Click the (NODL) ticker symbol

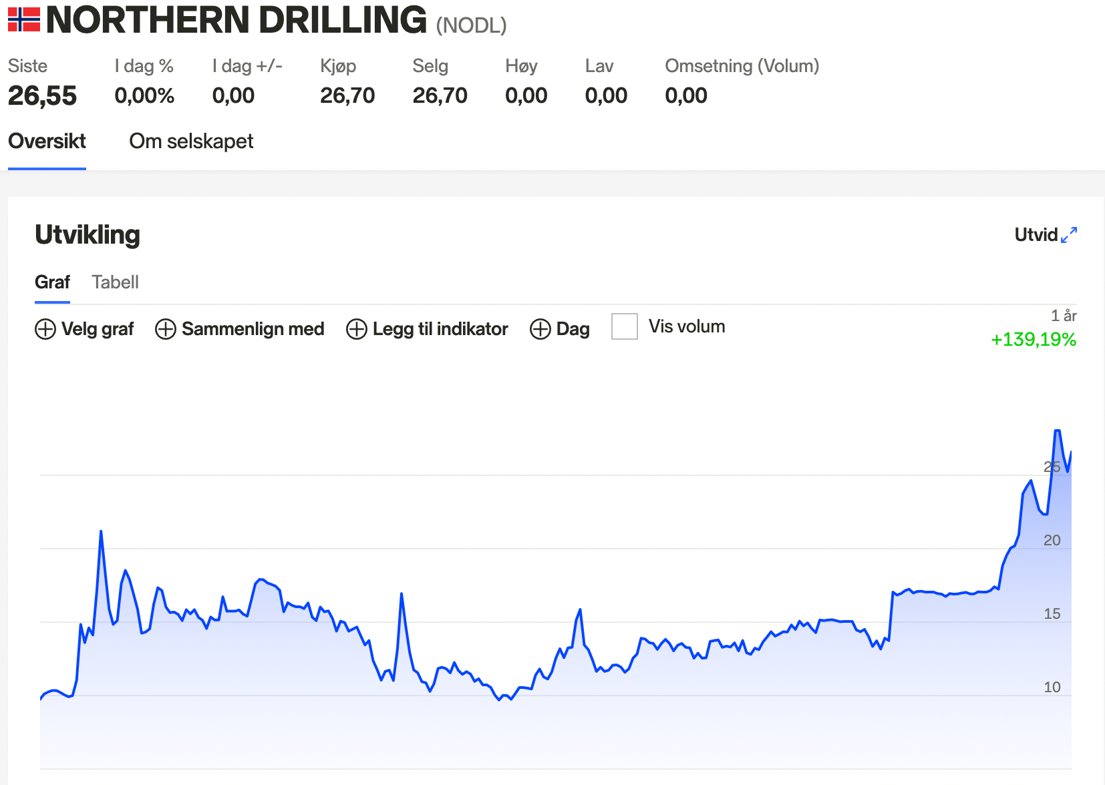[472, 25]
